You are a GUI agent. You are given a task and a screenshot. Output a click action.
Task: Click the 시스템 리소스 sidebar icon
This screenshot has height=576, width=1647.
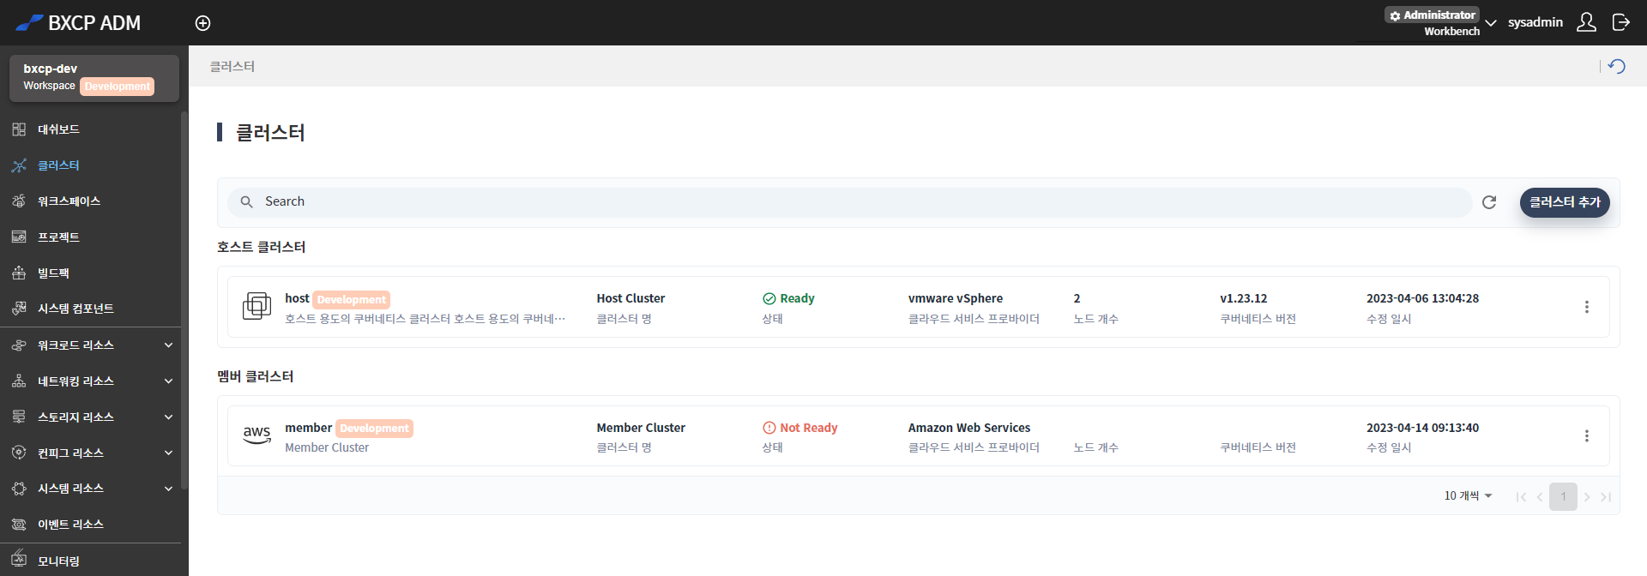[19, 489]
